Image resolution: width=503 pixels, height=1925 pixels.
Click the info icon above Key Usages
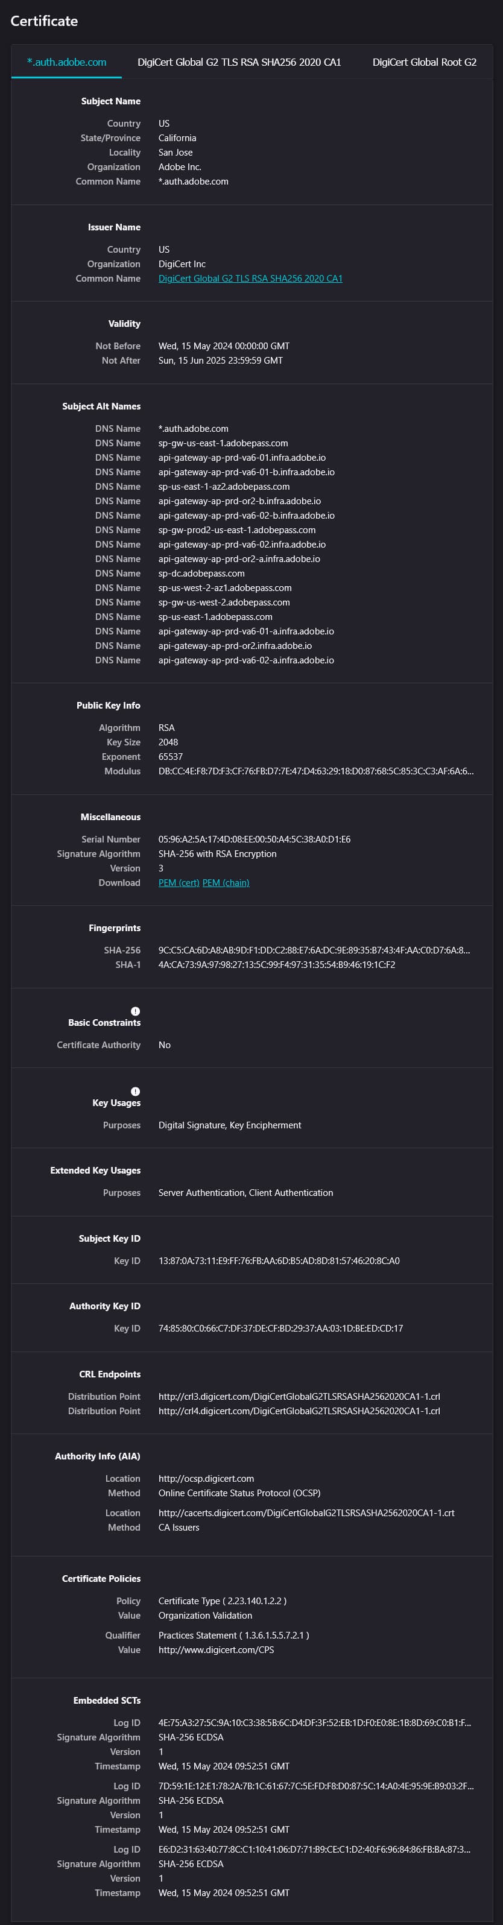135,1091
